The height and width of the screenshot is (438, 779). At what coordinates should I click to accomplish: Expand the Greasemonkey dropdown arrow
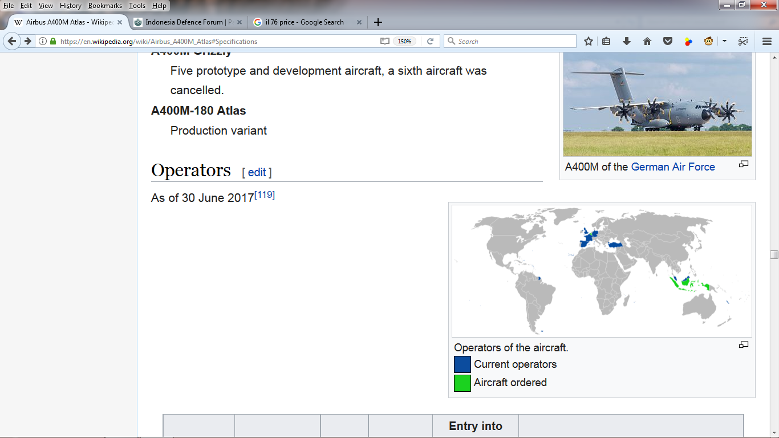point(724,41)
